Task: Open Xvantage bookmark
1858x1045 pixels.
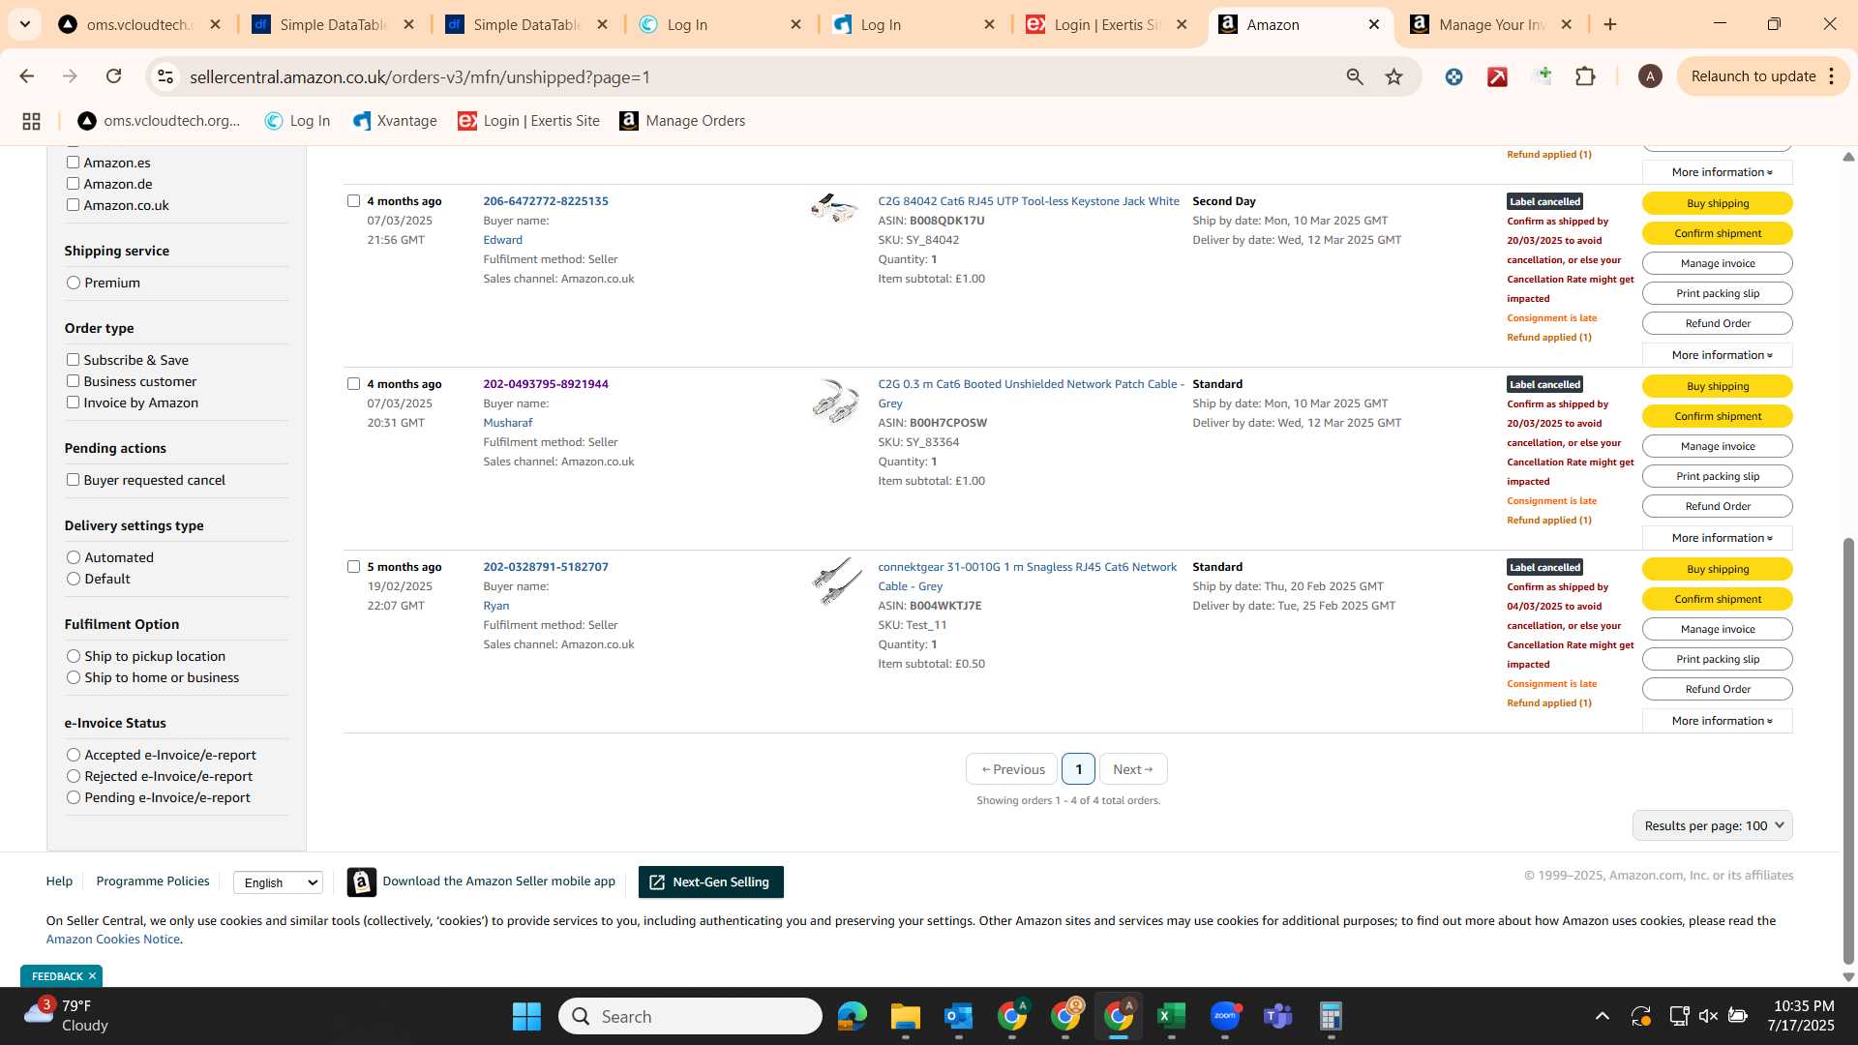Action: [395, 121]
